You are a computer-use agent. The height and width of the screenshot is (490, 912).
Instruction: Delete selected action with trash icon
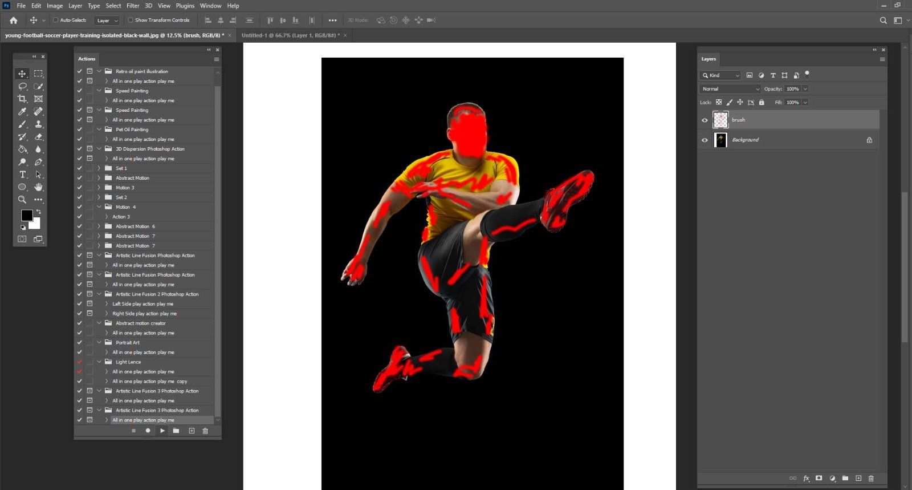coord(205,431)
